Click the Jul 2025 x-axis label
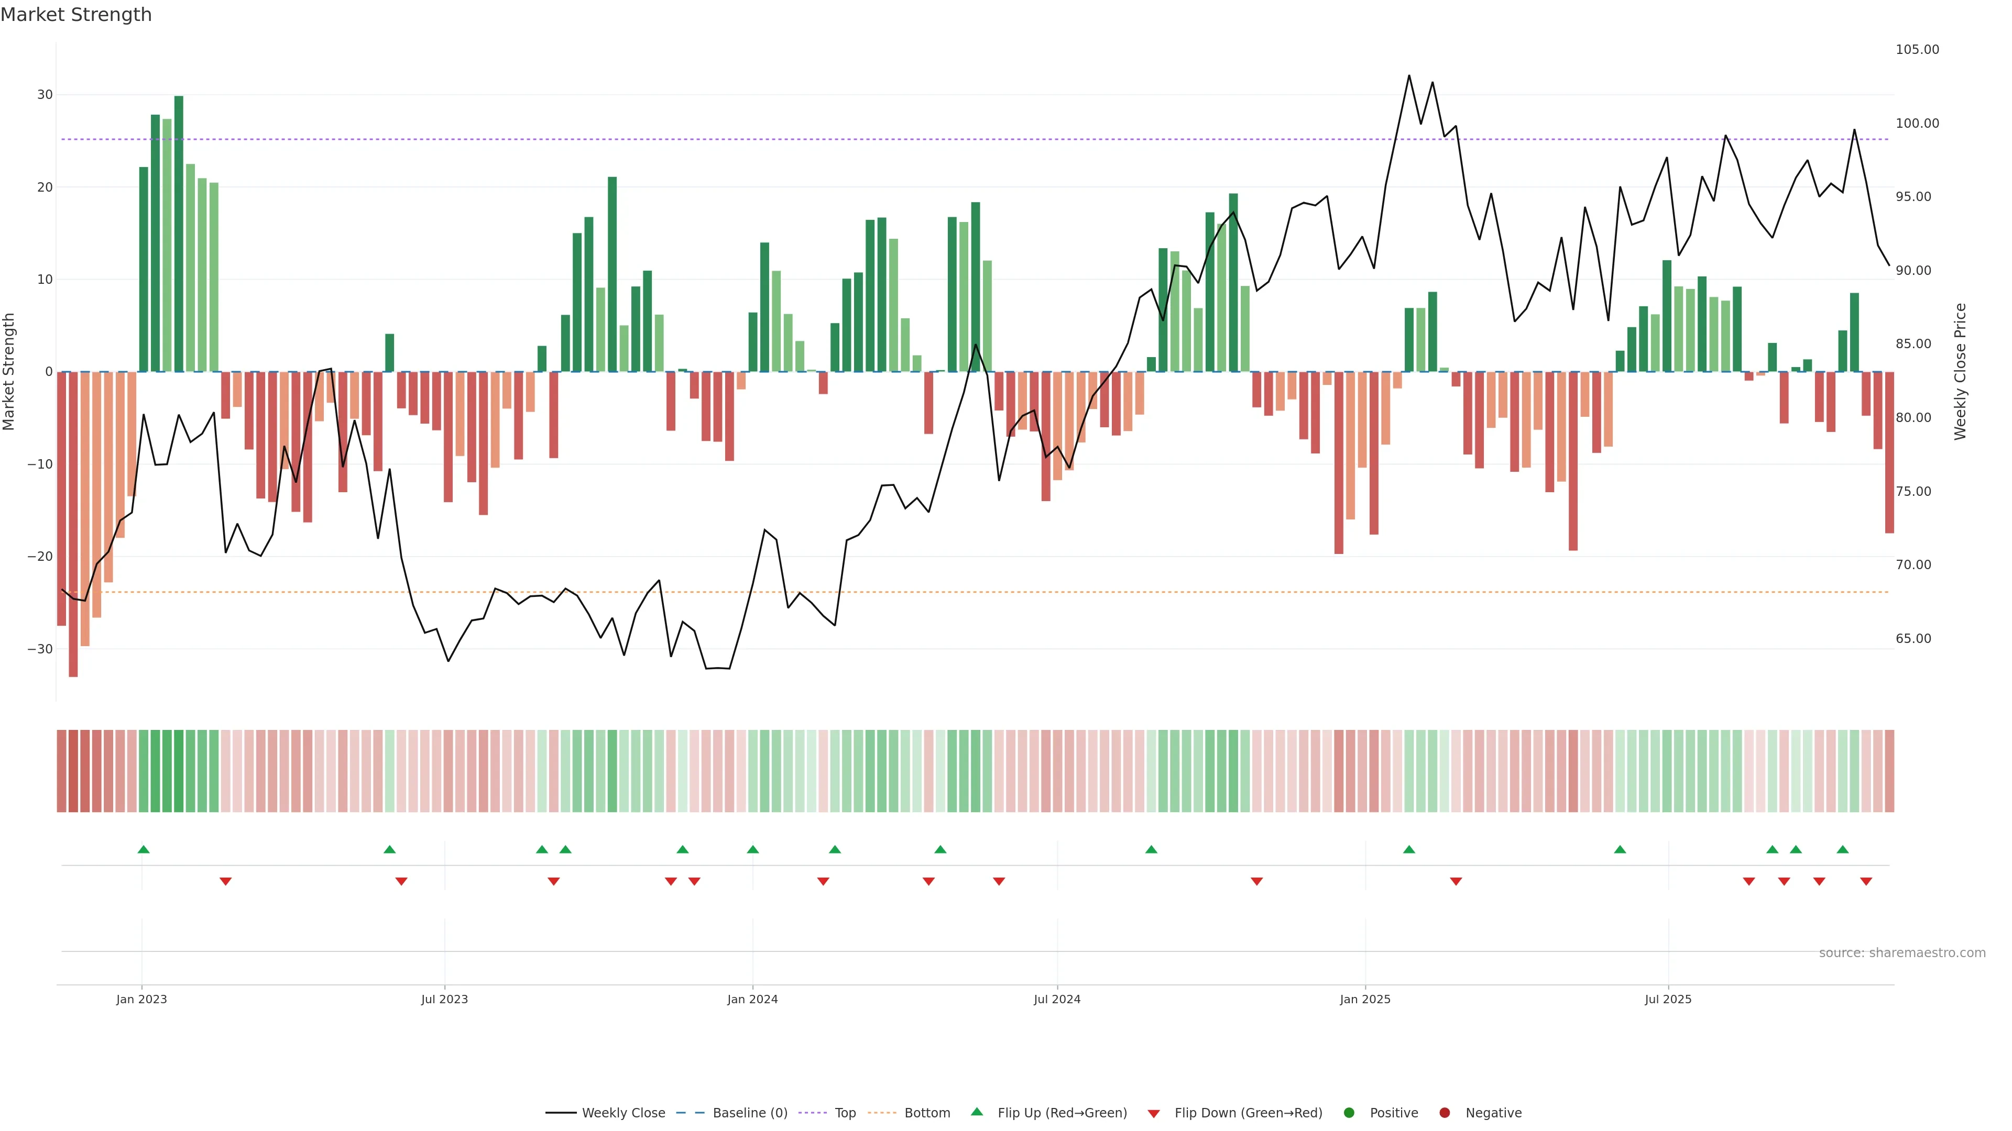Viewport: 2012px width, 1131px height. click(x=1668, y=999)
